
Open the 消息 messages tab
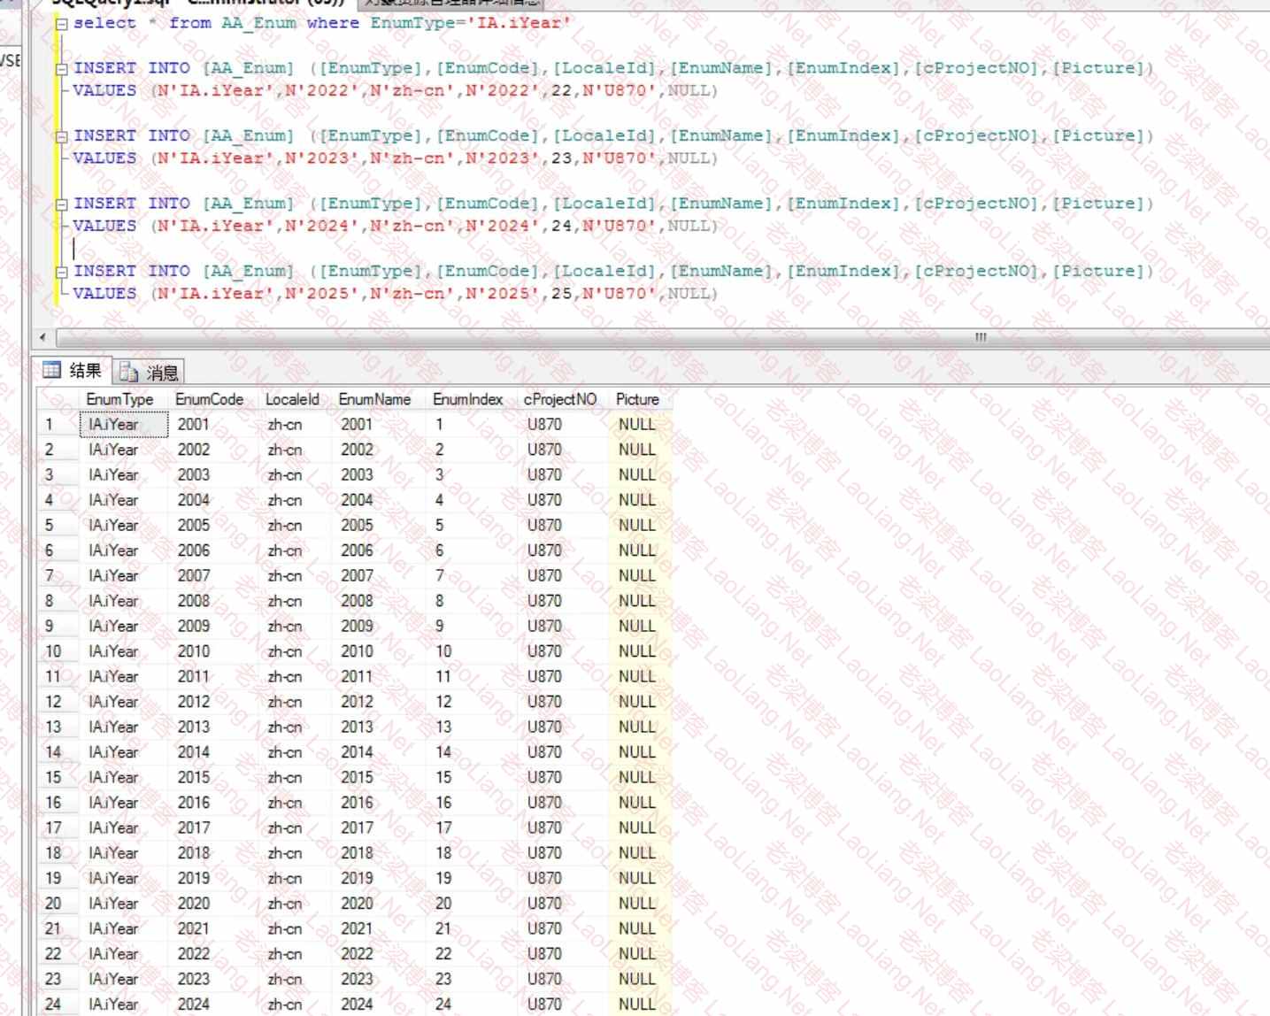click(x=150, y=373)
